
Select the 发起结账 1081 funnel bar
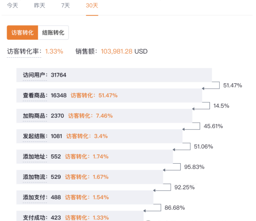coord(99,136)
